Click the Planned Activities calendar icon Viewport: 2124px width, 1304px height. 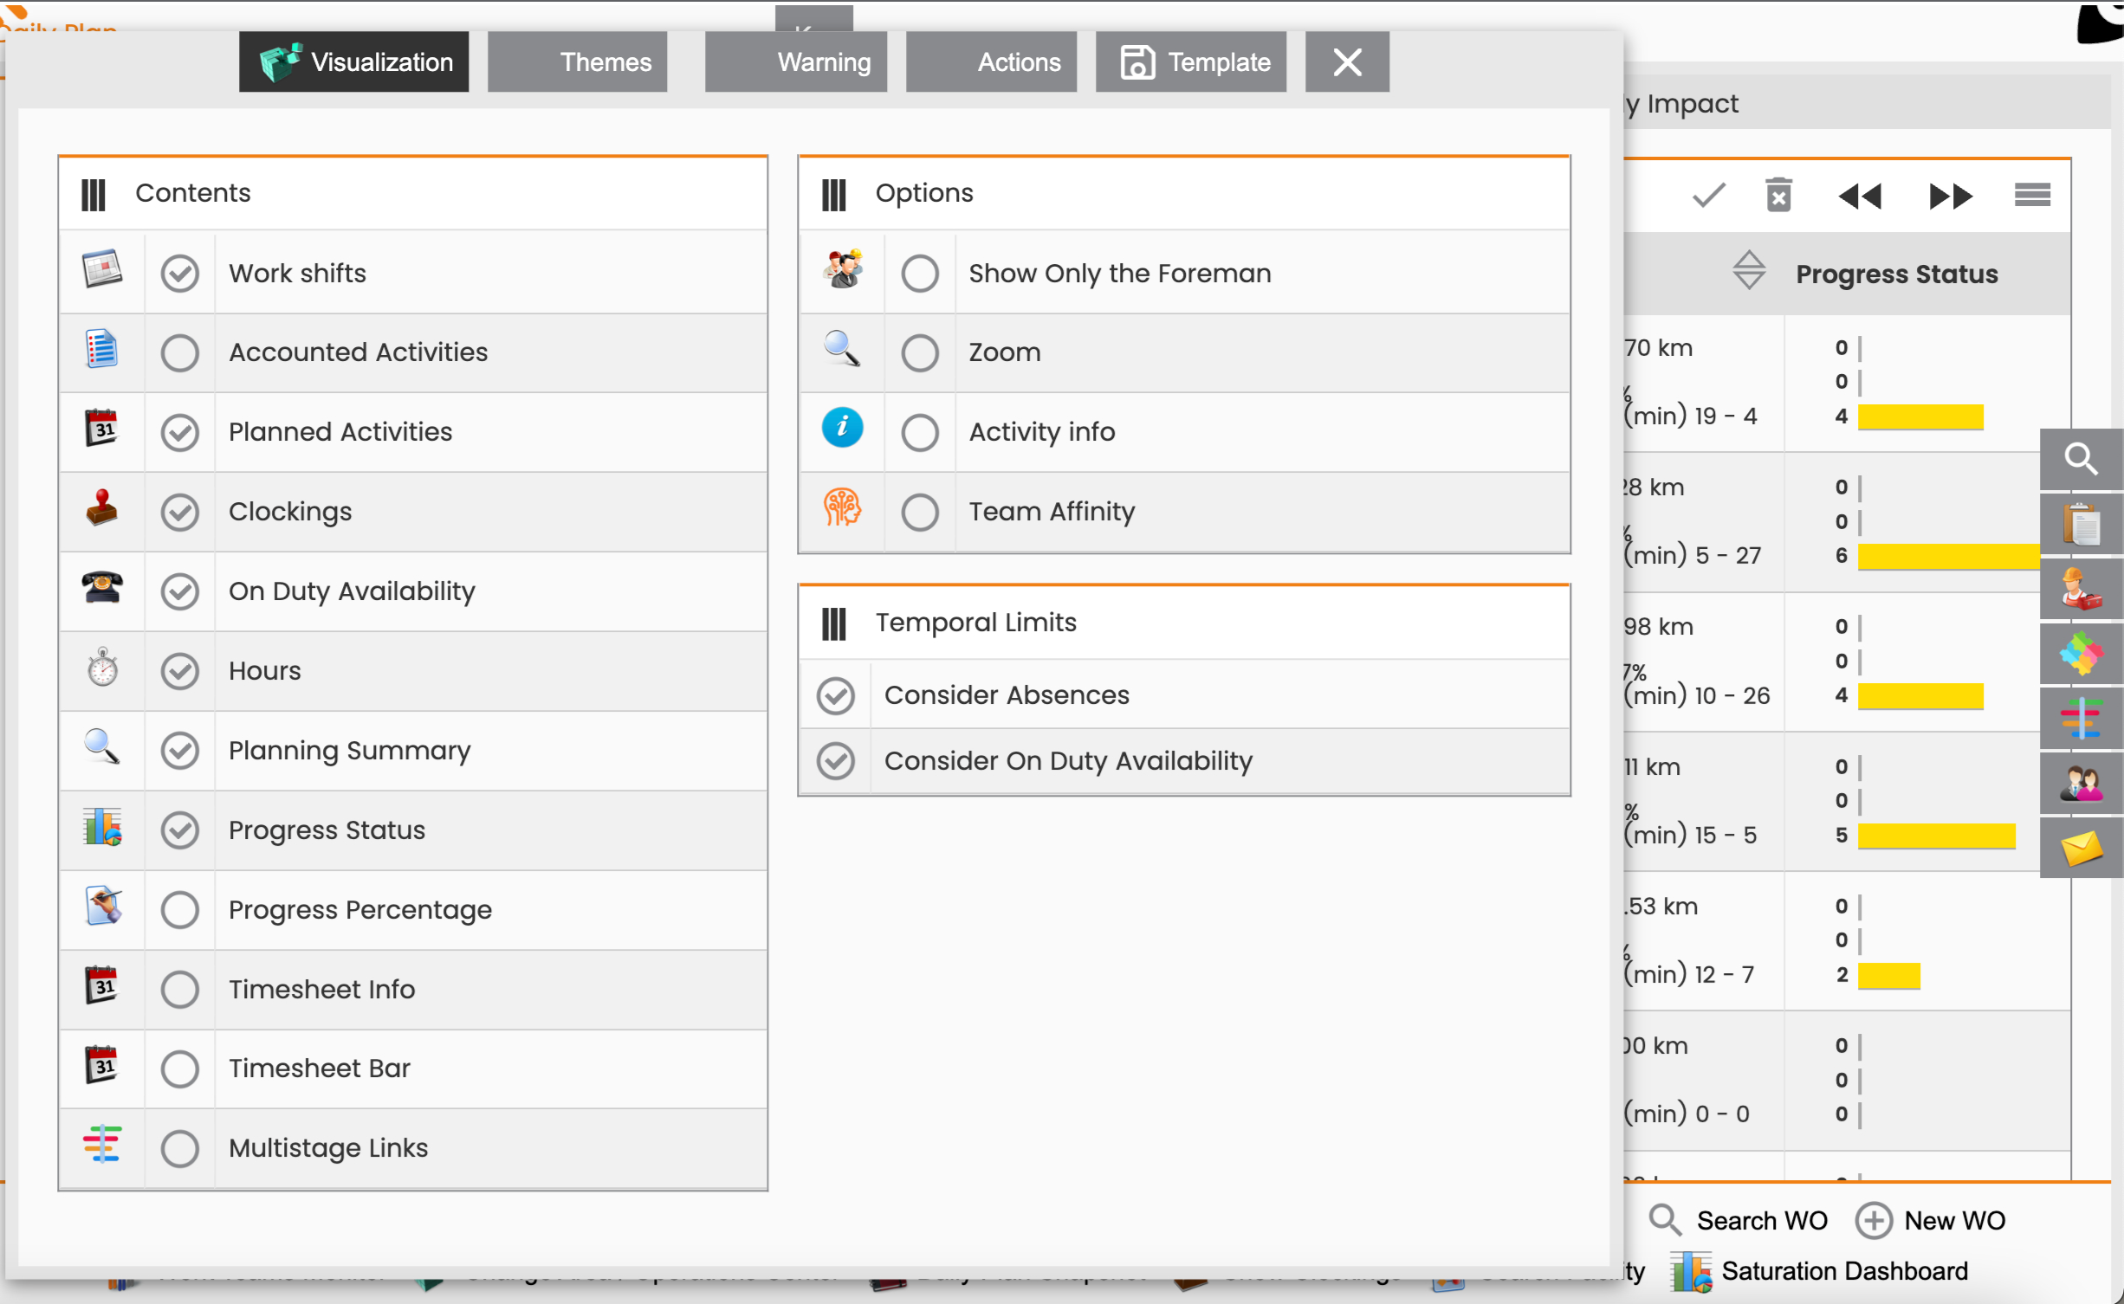(102, 429)
